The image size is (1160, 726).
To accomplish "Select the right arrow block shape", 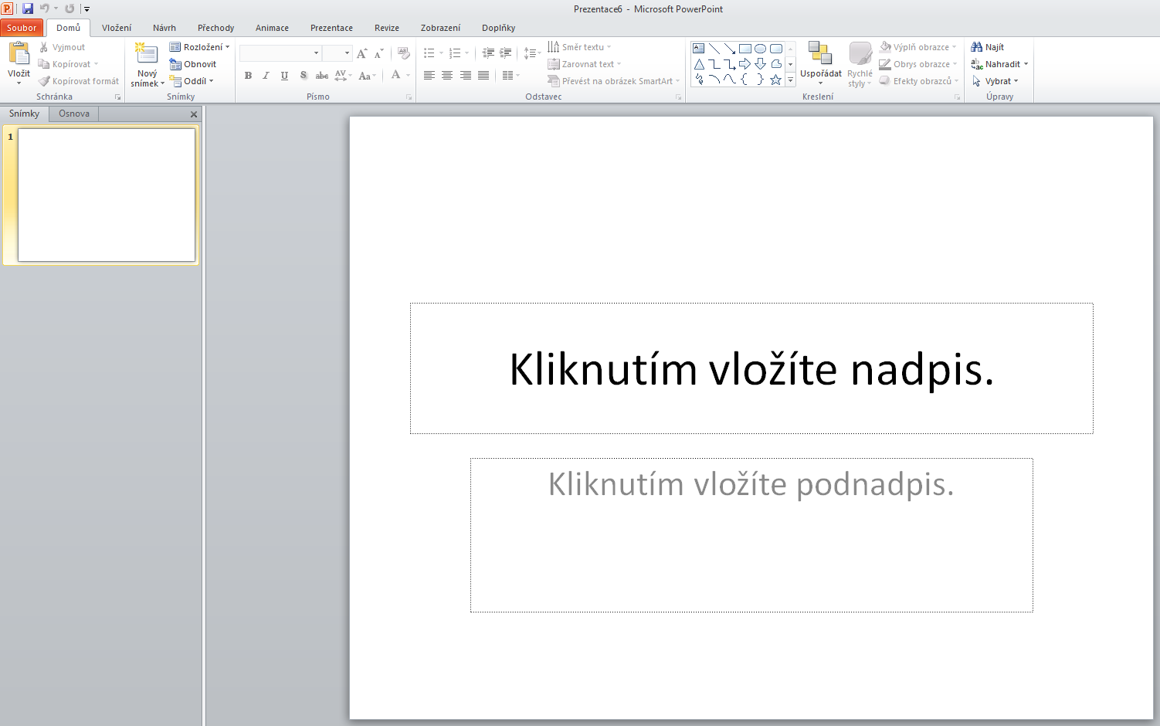I will 745,64.
